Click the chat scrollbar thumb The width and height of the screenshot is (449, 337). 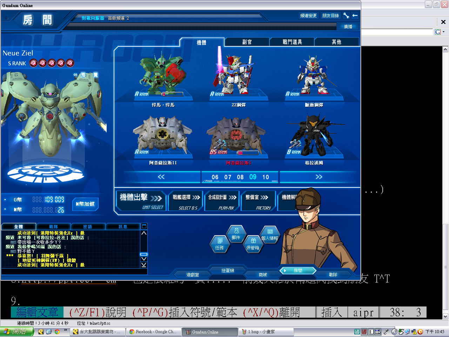pyautogui.click(x=144, y=254)
